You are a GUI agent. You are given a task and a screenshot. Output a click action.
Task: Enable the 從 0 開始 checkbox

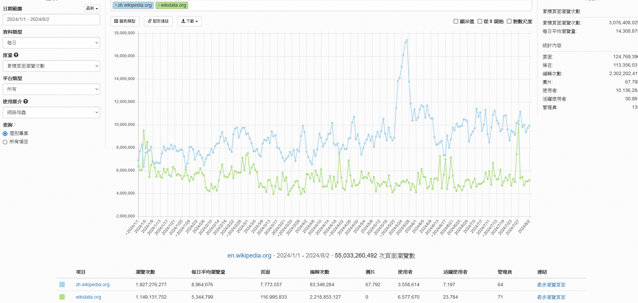[480, 21]
